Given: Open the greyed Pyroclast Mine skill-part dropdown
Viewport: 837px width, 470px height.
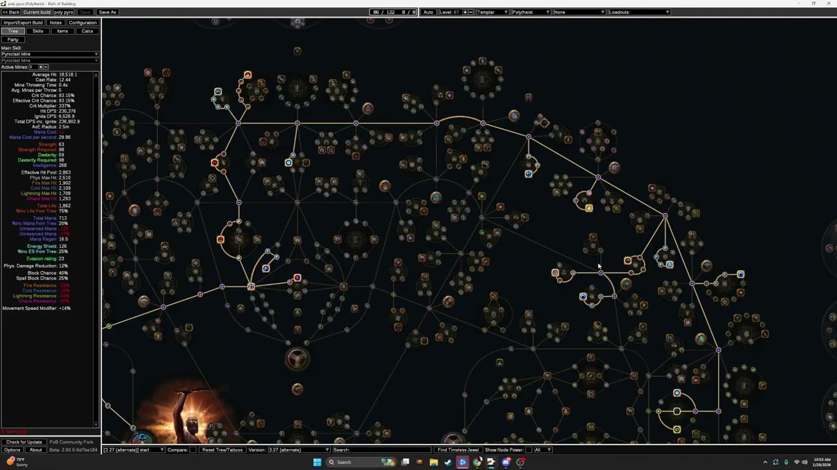Looking at the screenshot, I should 50,61.
